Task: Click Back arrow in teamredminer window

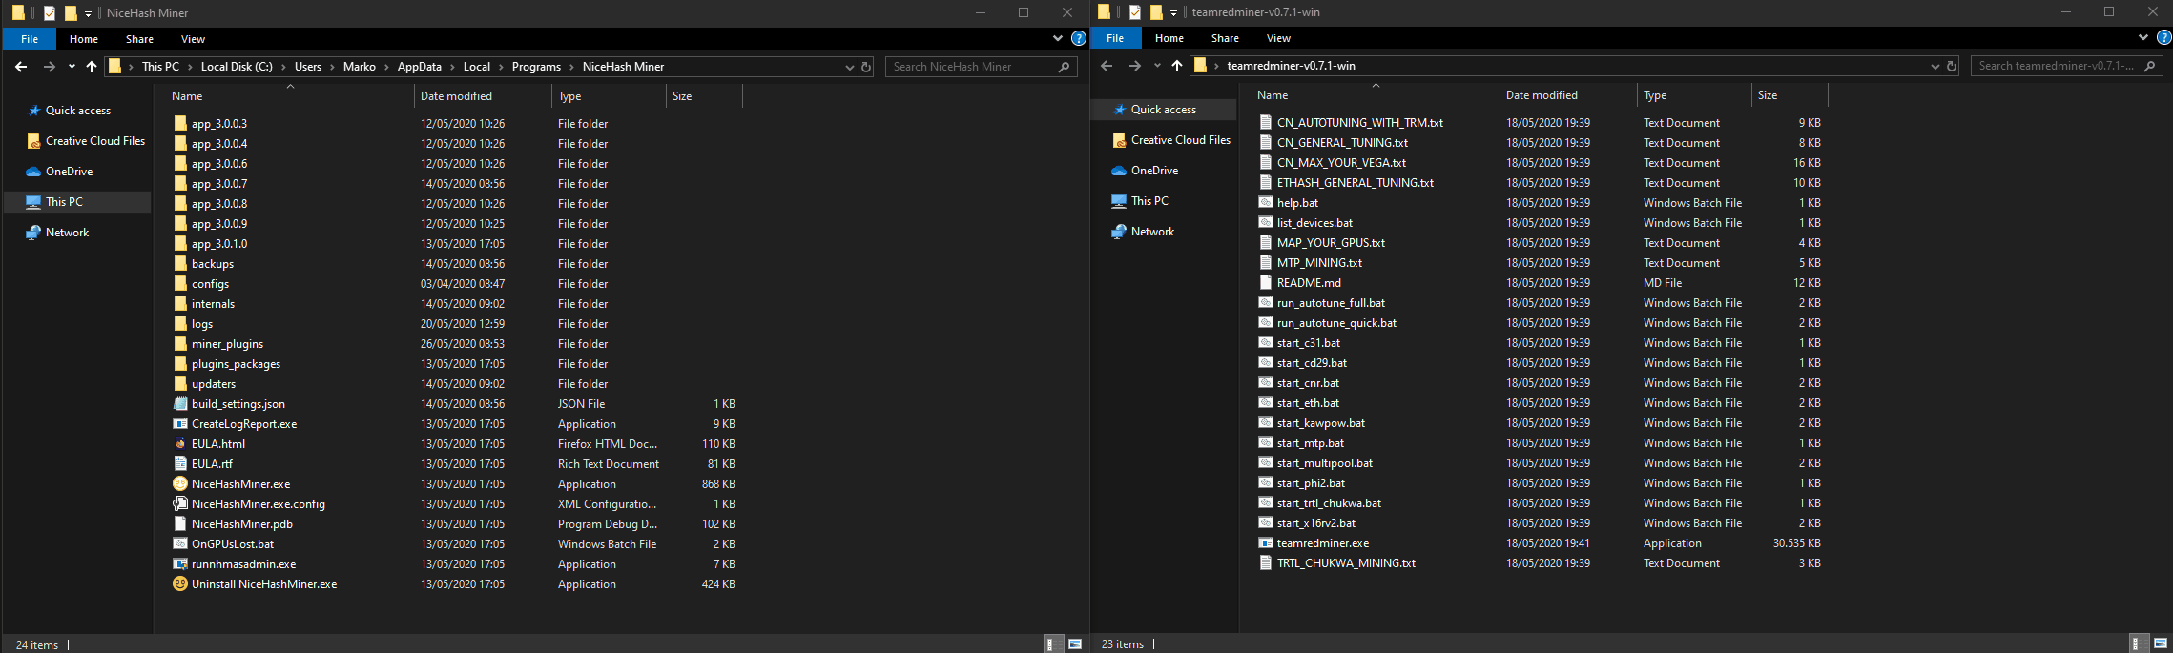Action: pyautogui.click(x=1107, y=66)
